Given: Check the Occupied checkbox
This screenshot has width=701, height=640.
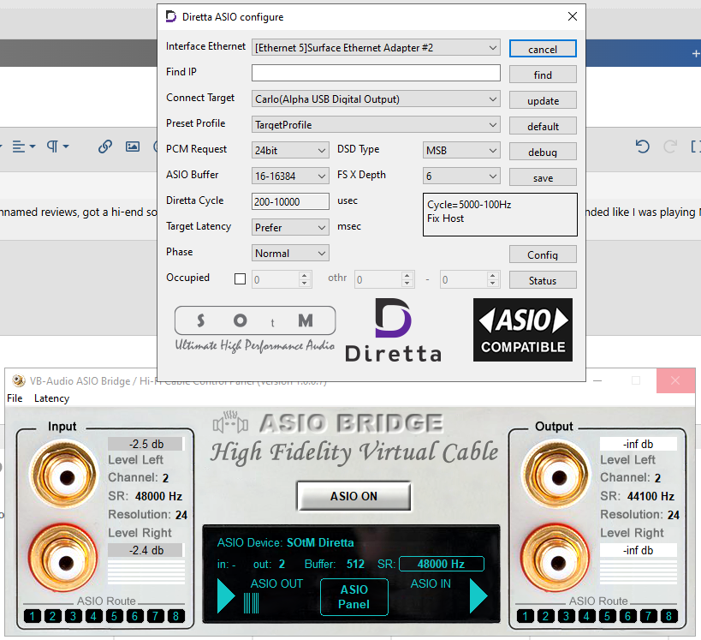Looking at the screenshot, I should click(x=240, y=279).
